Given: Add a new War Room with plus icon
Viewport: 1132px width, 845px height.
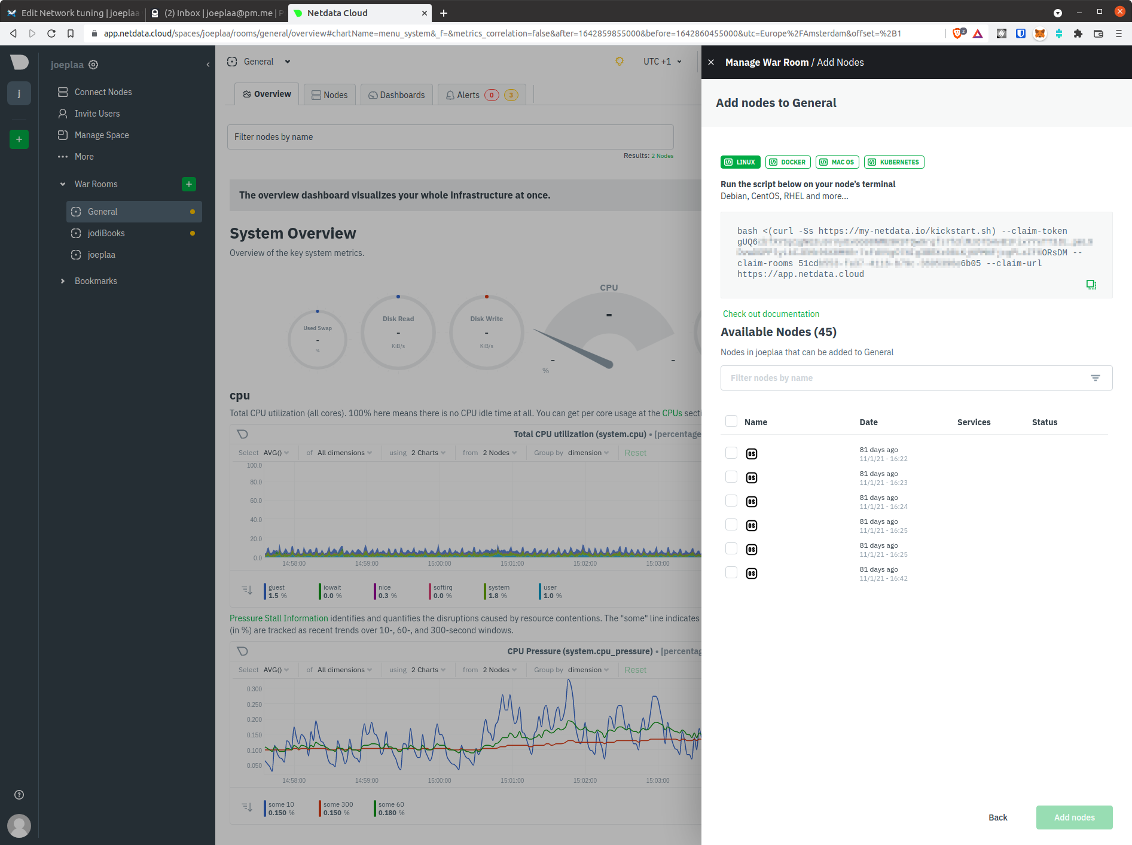Looking at the screenshot, I should (189, 184).
